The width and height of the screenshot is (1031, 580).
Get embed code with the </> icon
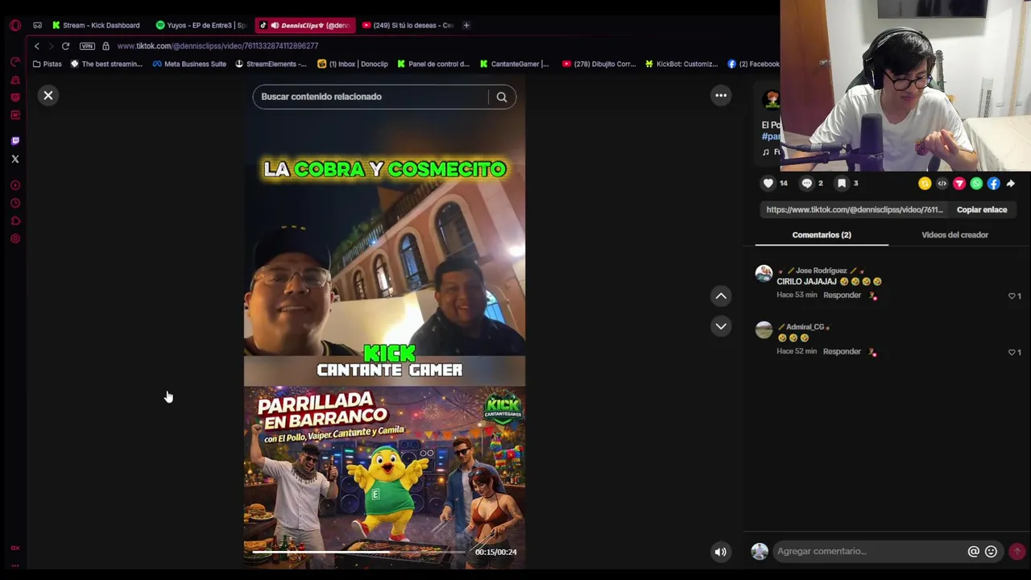click(942, 184)
